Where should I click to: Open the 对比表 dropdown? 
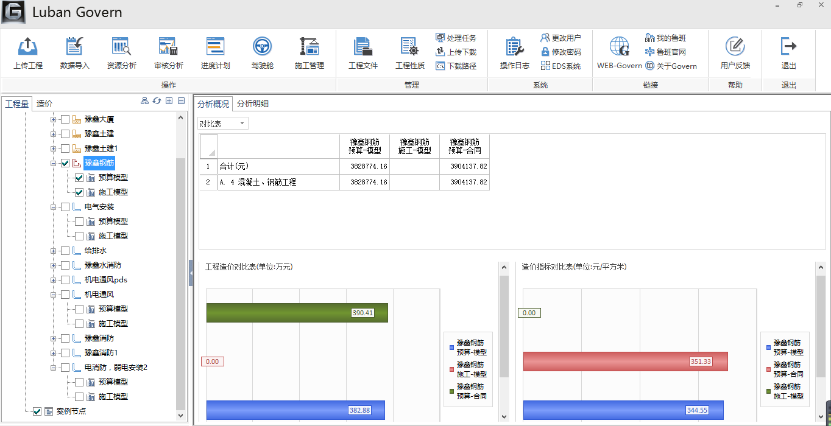223,124
